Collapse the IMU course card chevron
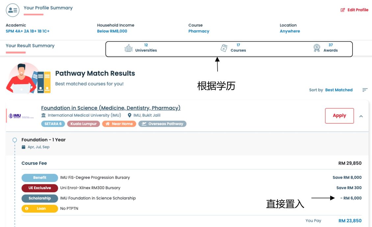 [361, 116]
